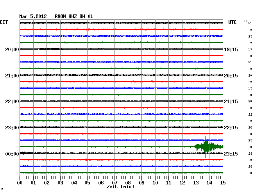Click the black trace at 23:00 CET
Viewport: 254px width, 193px height.
[x=121, y=127]
